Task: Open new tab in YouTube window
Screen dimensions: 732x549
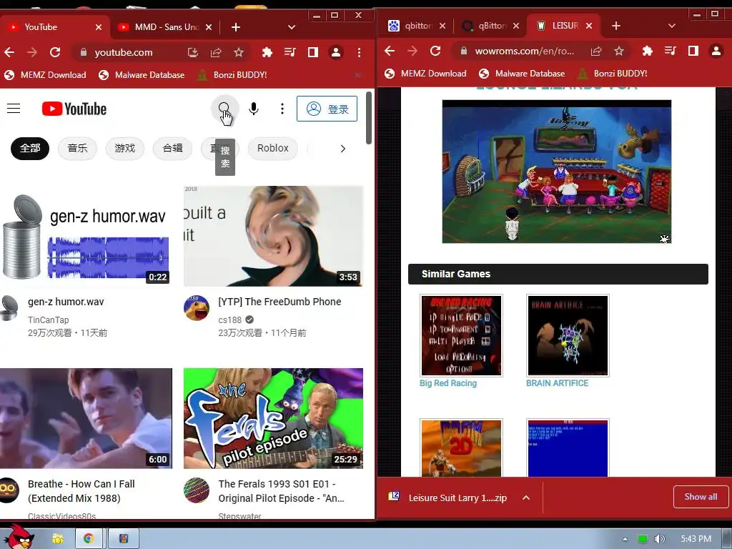Action: 236,27
